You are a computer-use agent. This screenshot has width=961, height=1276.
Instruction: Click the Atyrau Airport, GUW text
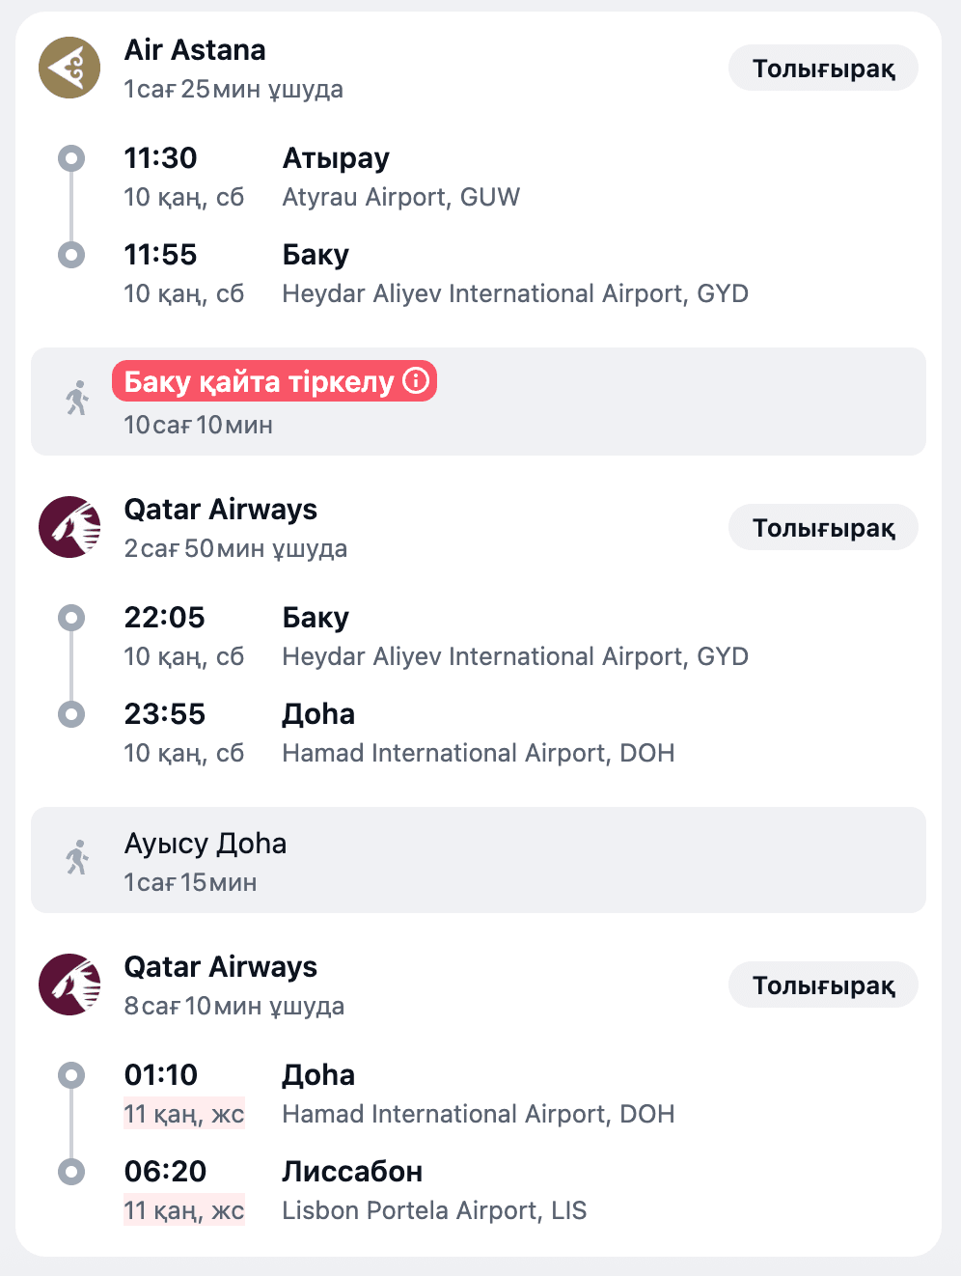click(400, 198)
